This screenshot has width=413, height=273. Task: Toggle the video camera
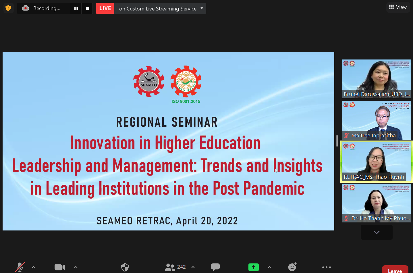(60, 267)
